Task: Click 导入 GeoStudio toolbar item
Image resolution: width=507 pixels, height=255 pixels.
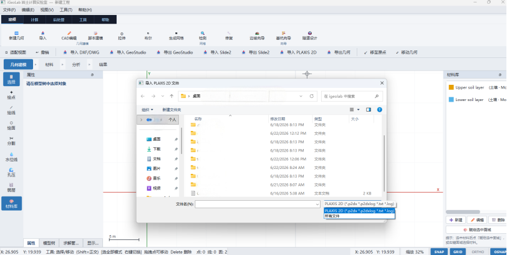Action: pyautogui.click(x=128, y=52)
